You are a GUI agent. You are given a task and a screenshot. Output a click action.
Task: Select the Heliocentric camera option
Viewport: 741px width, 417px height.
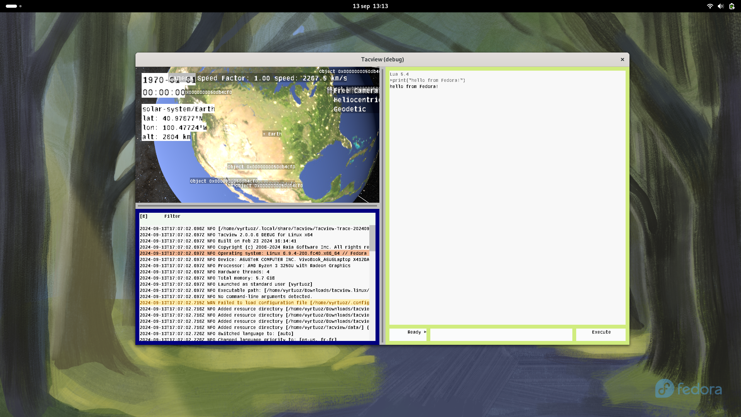(356, 100)
